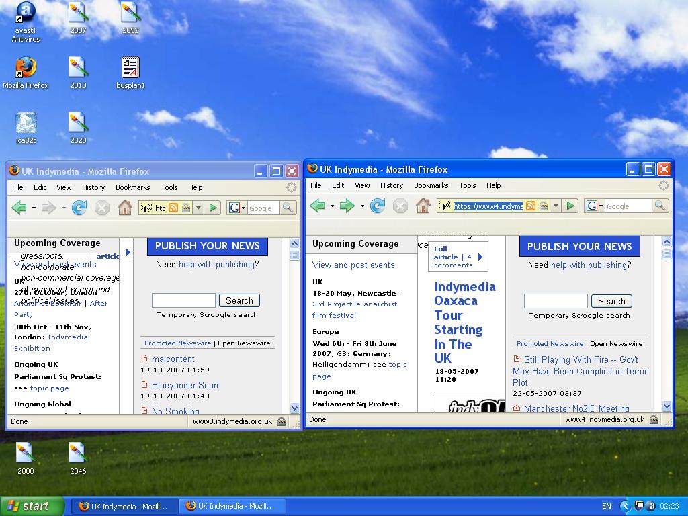This screenshot has width=688, height=516.
Task: Click the Search button on the right page
Action: tap(611, 301)
